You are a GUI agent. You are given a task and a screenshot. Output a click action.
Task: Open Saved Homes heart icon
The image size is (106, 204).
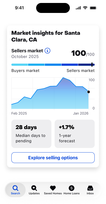click(x=53, y=188)
